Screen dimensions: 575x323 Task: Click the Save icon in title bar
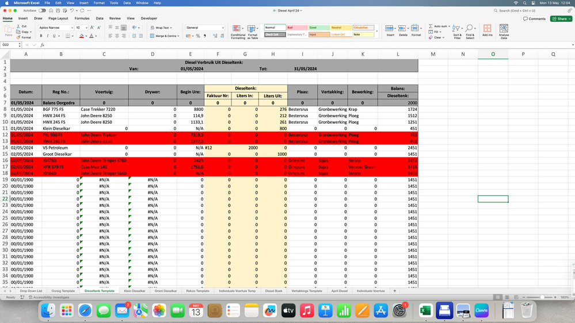coord(58,10)
